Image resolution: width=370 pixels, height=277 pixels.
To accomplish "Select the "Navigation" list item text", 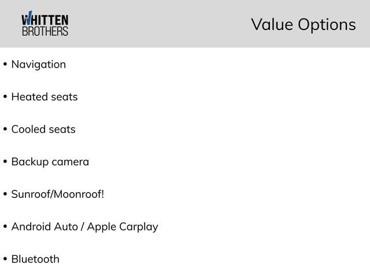I will (38, 64).
